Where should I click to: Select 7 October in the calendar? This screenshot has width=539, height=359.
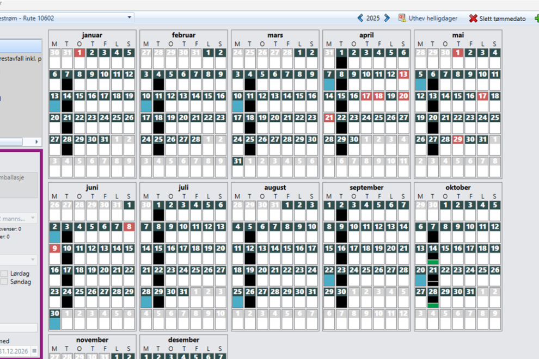coord(433,232)
